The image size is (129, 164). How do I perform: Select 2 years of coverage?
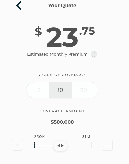[x=38, y=90]
